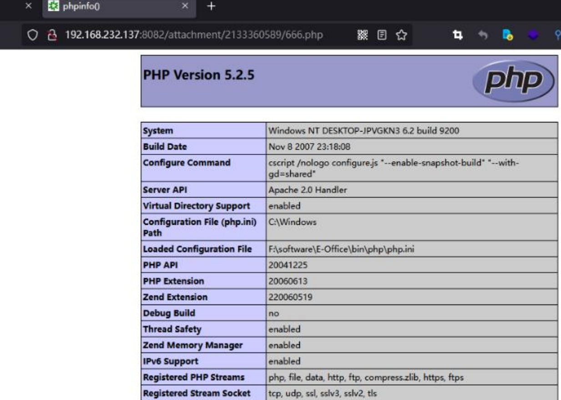Viewport: 561px width, 400px height.
Task: Click the crop screenshot toolbar icon
Action: tap(455, 35)
